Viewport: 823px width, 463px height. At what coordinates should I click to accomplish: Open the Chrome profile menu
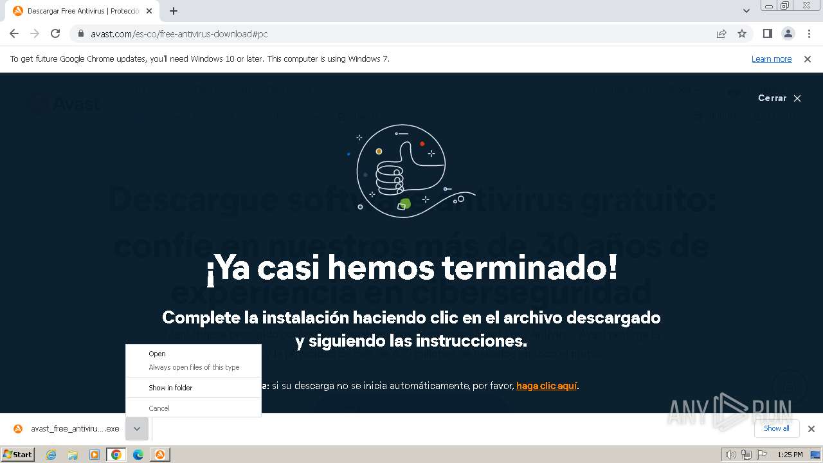pos(788,33)
